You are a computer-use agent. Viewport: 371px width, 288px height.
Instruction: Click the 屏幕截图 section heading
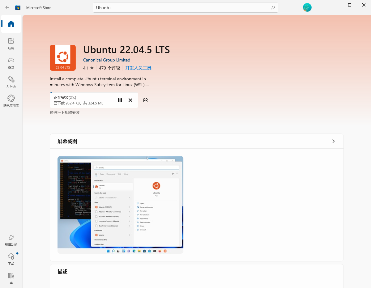pos(67,141)
